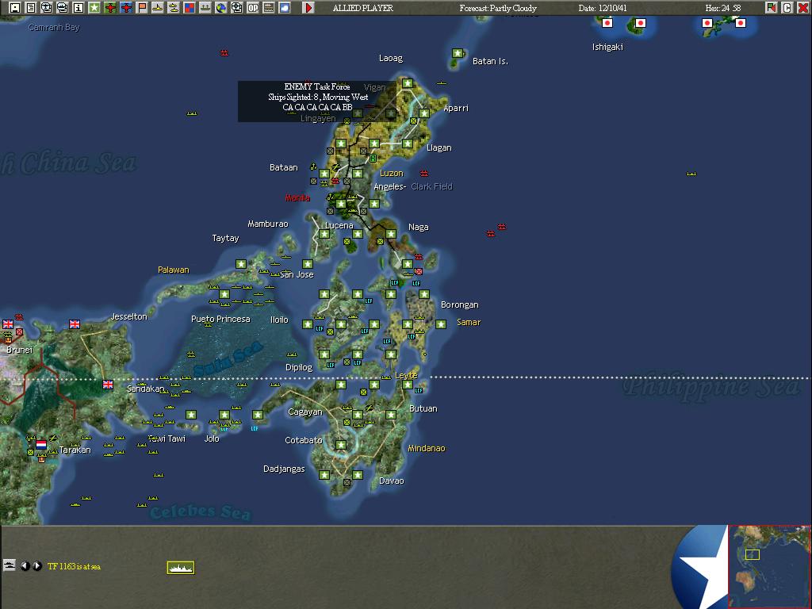Click the red and green flag icon top right
The width and height of the screenshot is (812, 609).
pos(771,8)
